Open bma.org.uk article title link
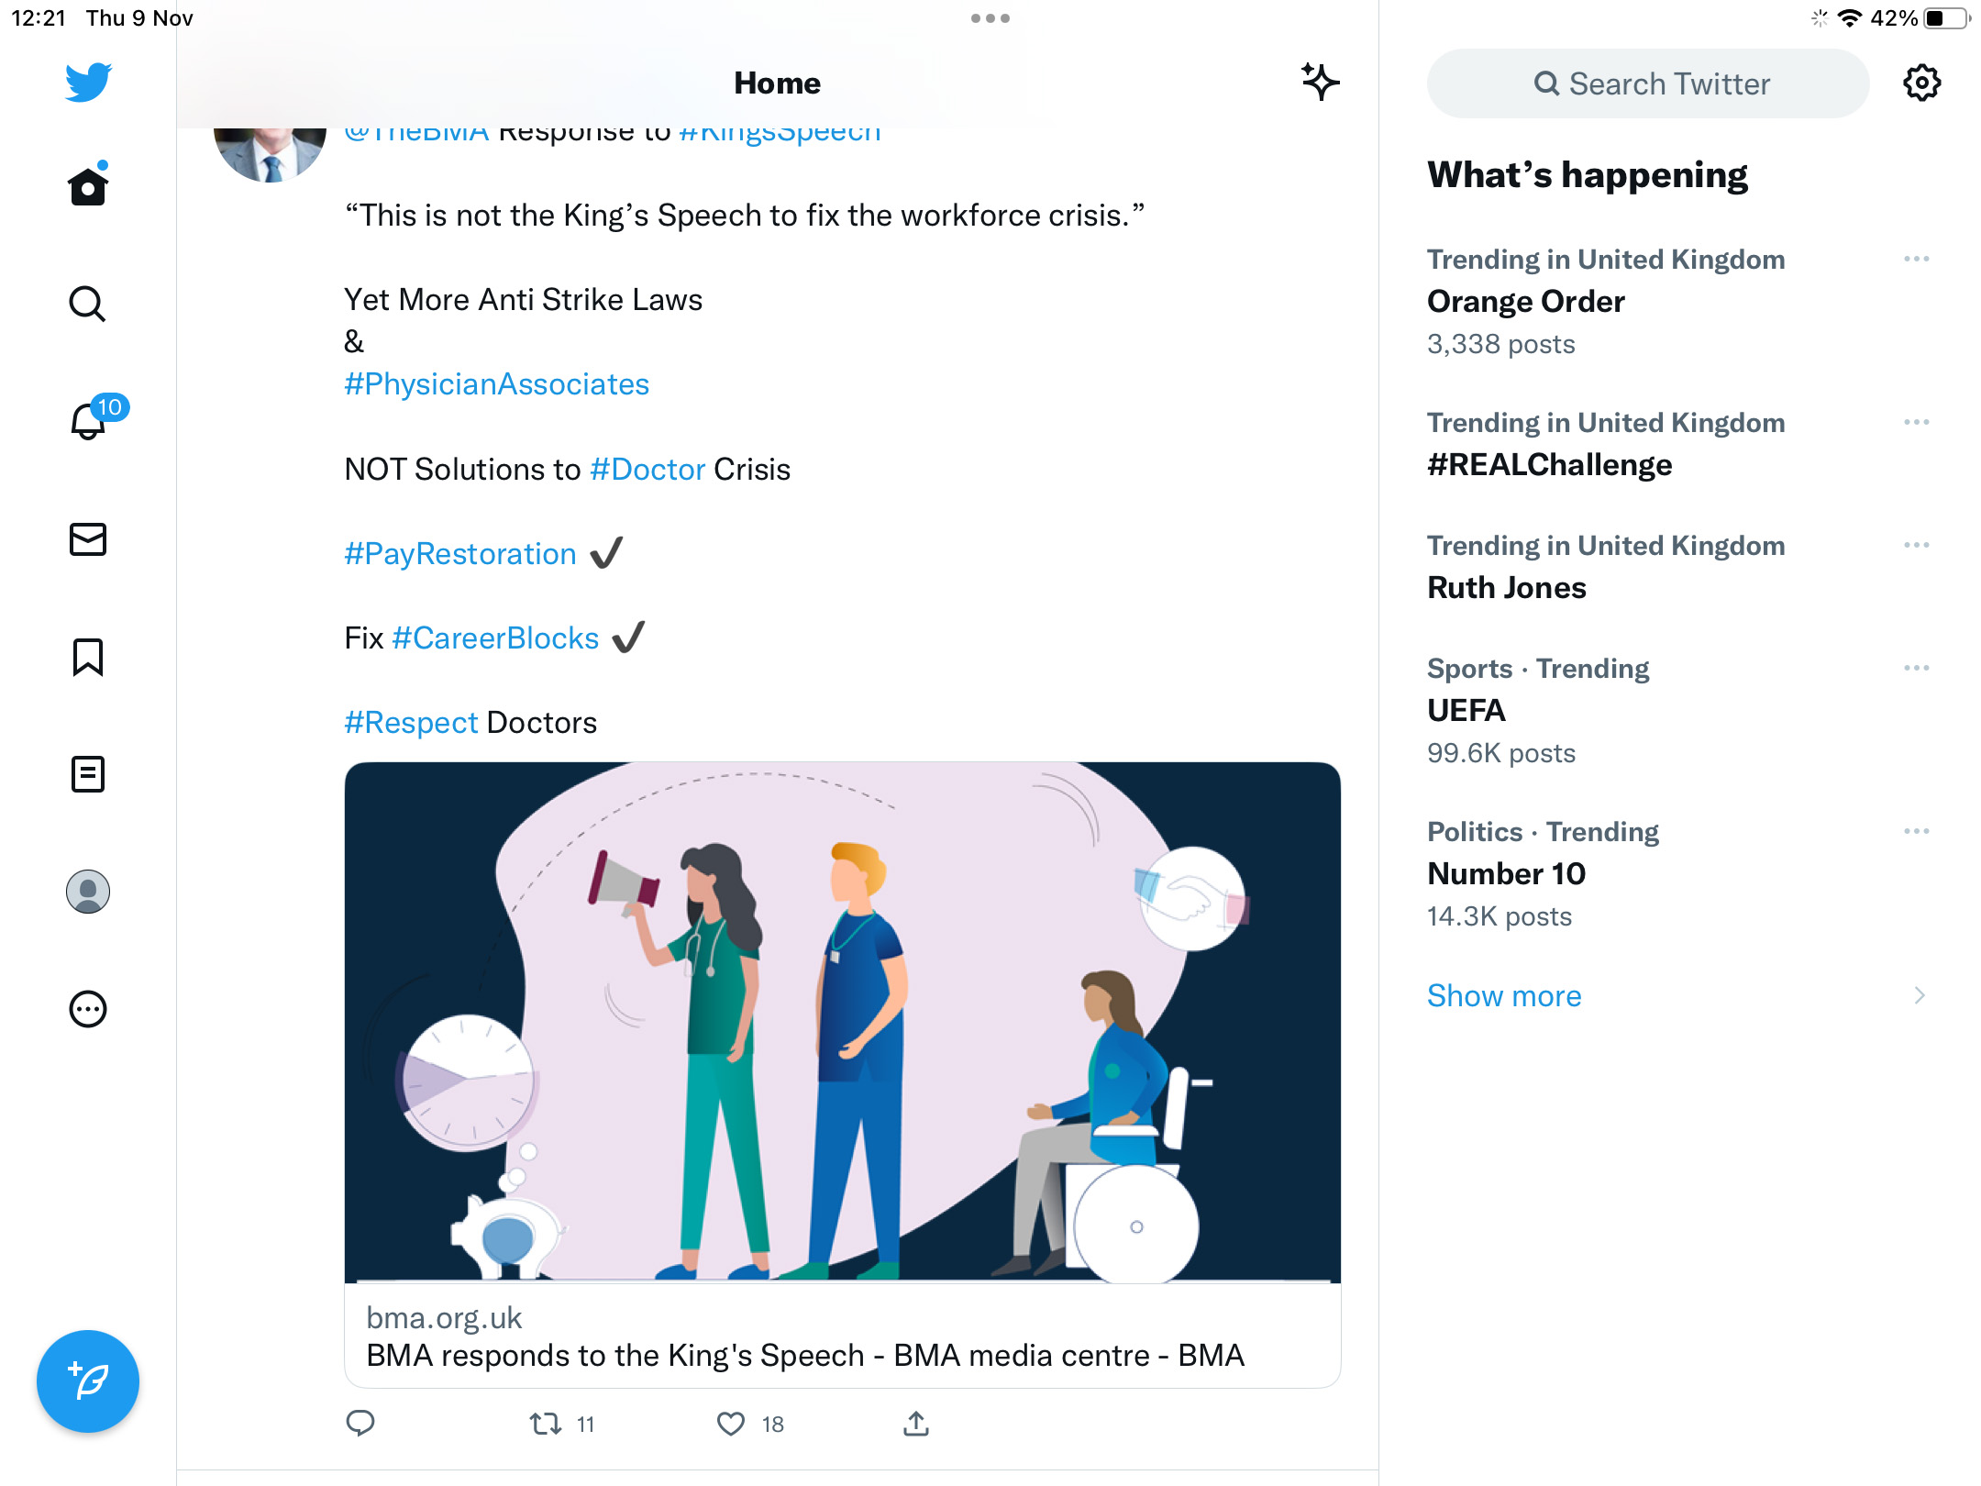 [x=804, y=1356]
